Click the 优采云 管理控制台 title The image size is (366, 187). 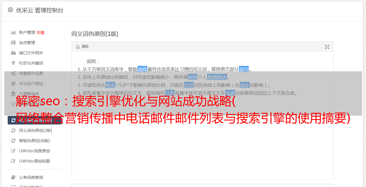point(40,10)
